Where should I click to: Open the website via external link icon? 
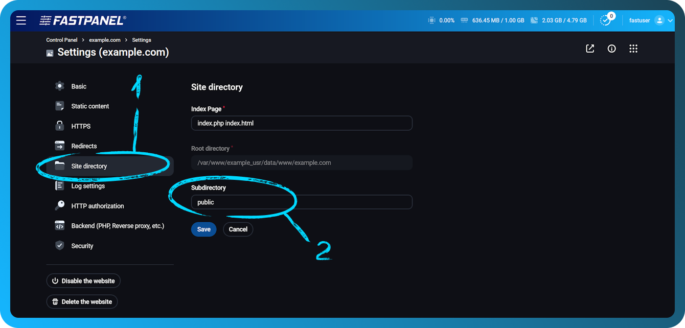pos(589,49)
